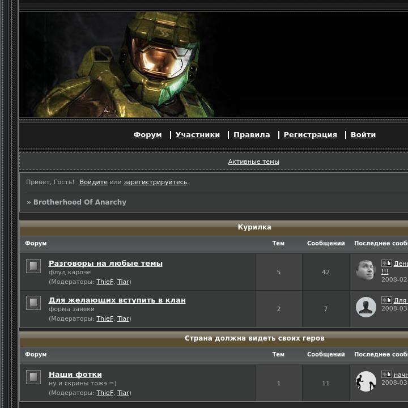
Task: Open ThieF moderator under Разговоры на любые темы
Action: point(105,282)
